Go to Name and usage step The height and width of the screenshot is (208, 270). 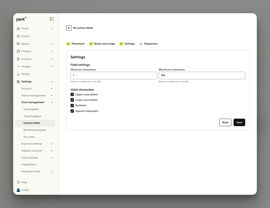pyautogui.click(x=105, y=44)
